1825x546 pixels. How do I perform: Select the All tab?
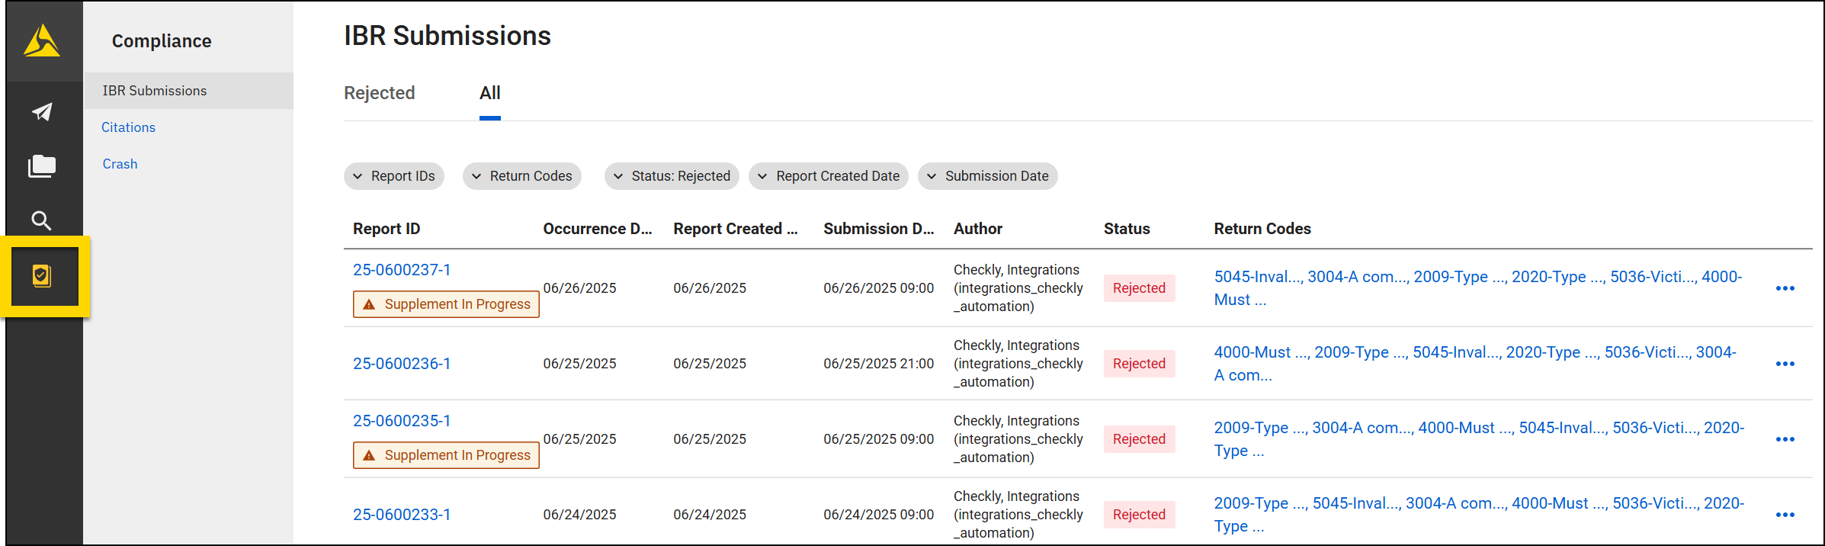click(x=489, y=93)
